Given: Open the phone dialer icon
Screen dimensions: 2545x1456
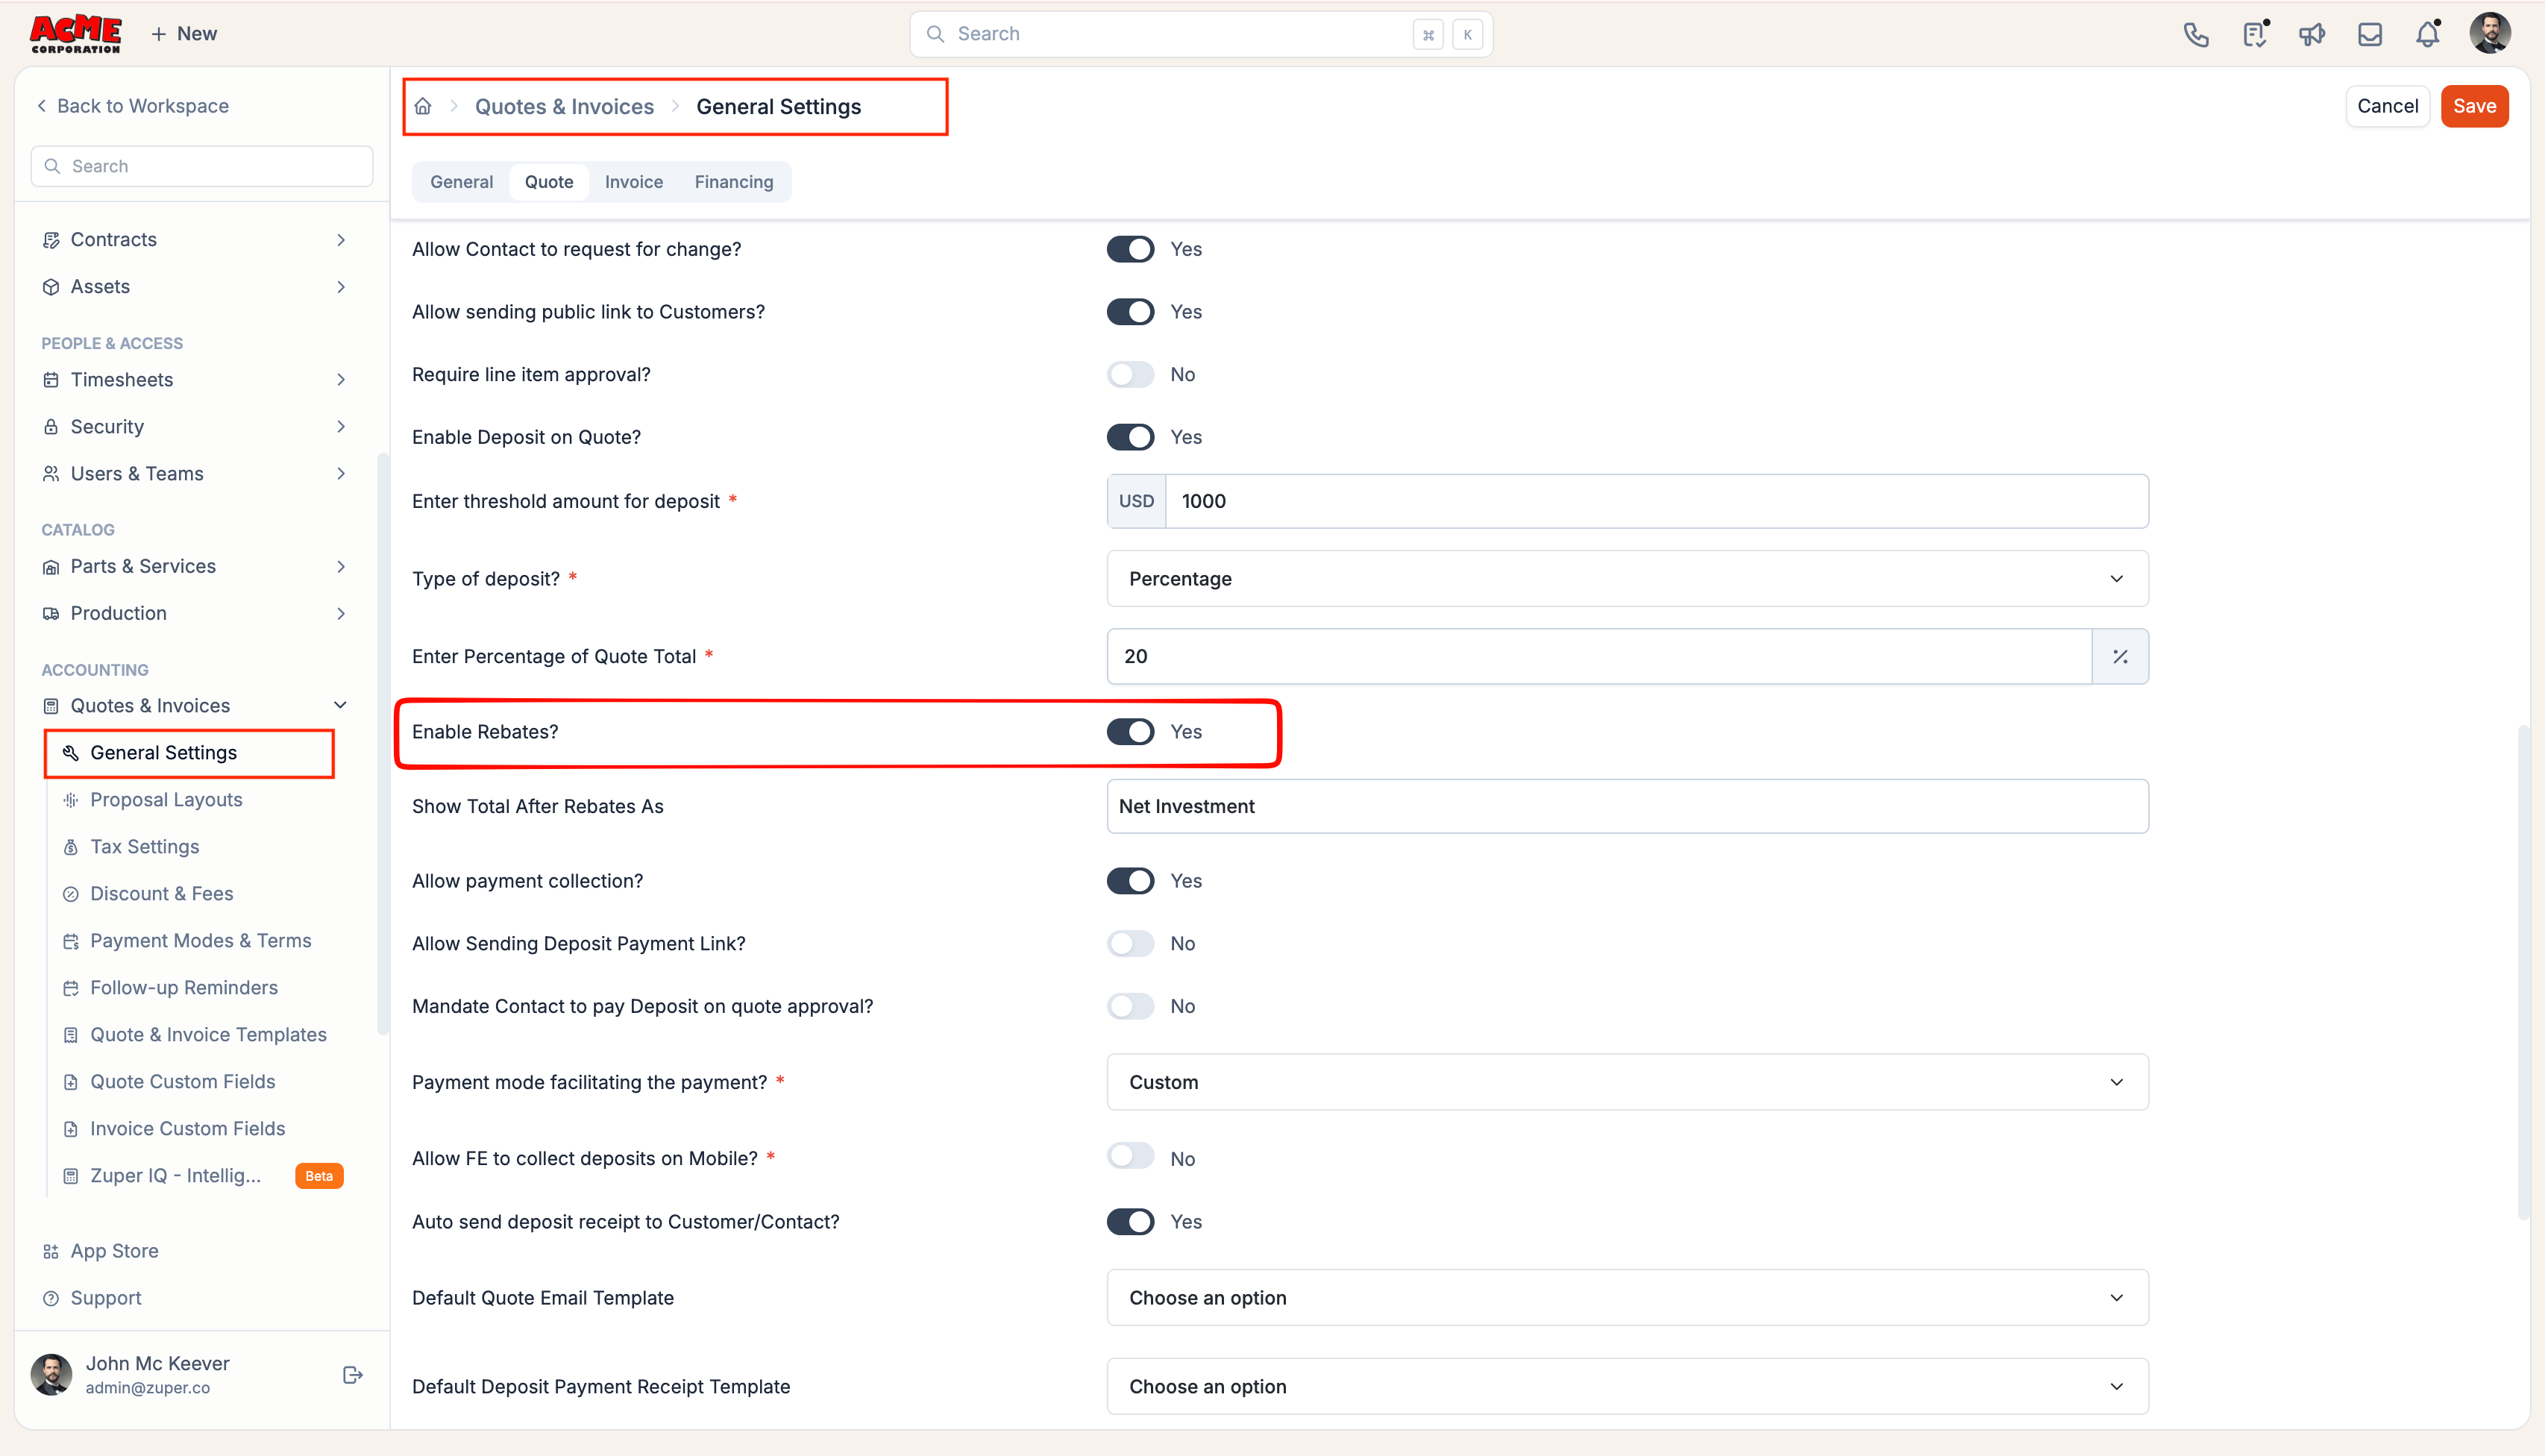Looking at the screenshot, I should click(x=2195, y=35).
